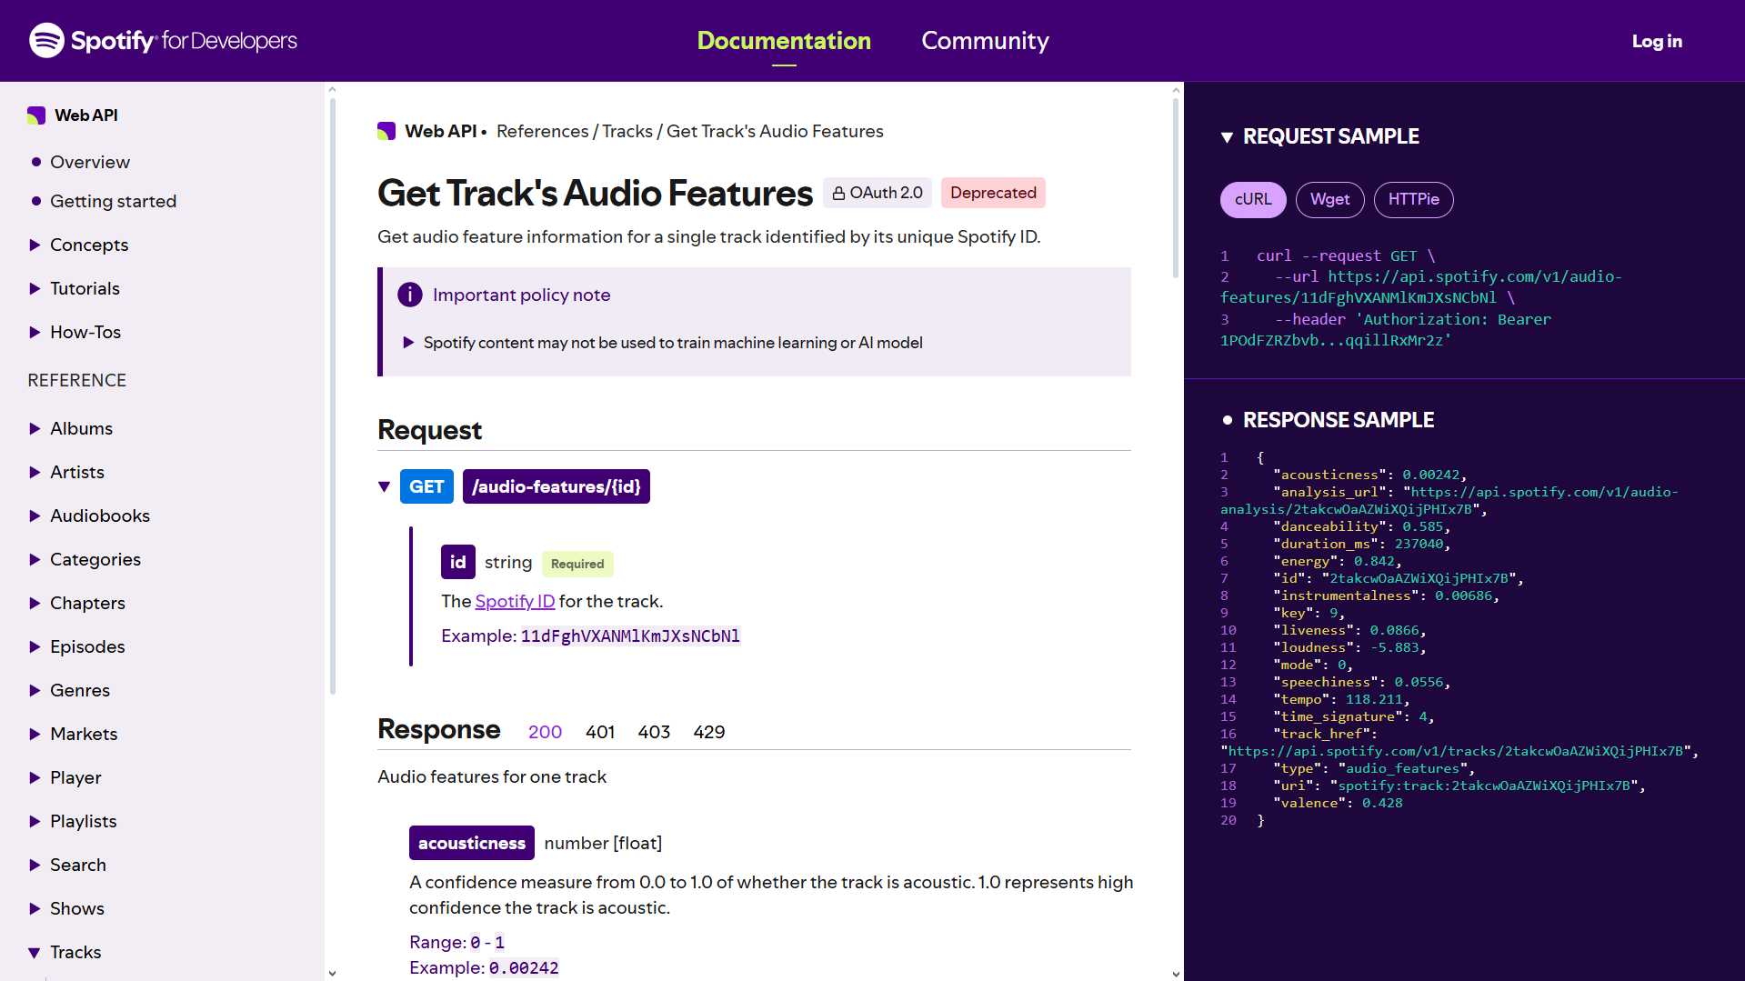1745x981 pixels.
Task: Expand the Spotify content policy note
Action: (x=408, y=343)
